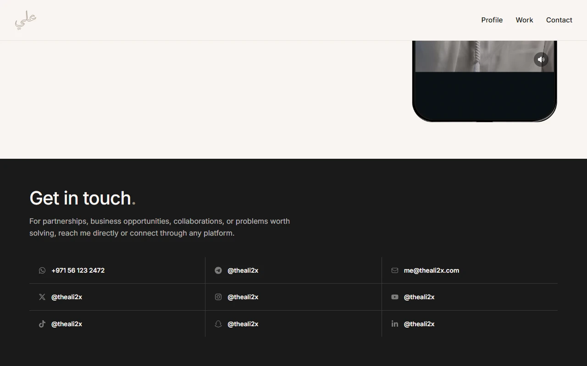Click the TikTok icon

tap(42, 324)
